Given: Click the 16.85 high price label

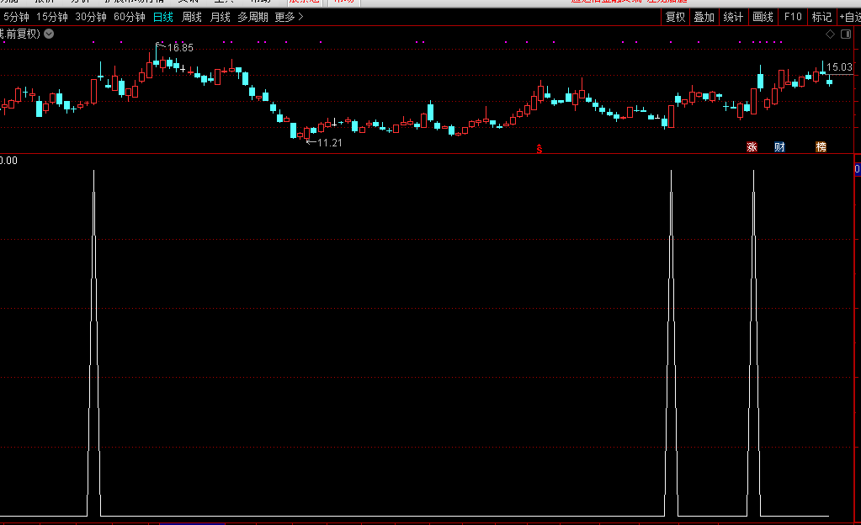Looking at the screenshot, I should click(179, 48).
